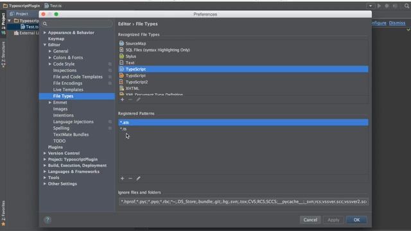The height and width of the screenshot is (231, 411).
Task: Open the Structure tool window tab
Action: click(3, 55)
